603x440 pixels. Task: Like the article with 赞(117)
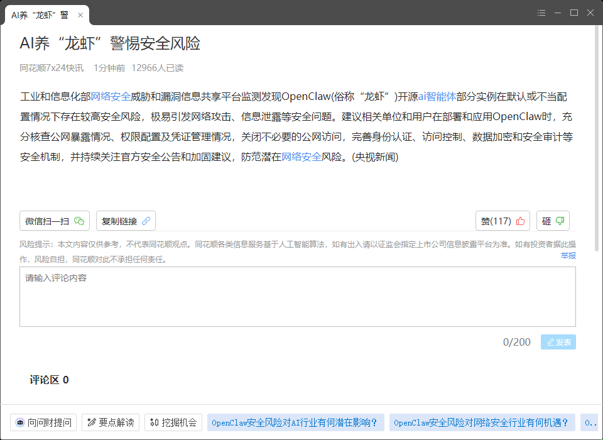(x=503, y=221)
